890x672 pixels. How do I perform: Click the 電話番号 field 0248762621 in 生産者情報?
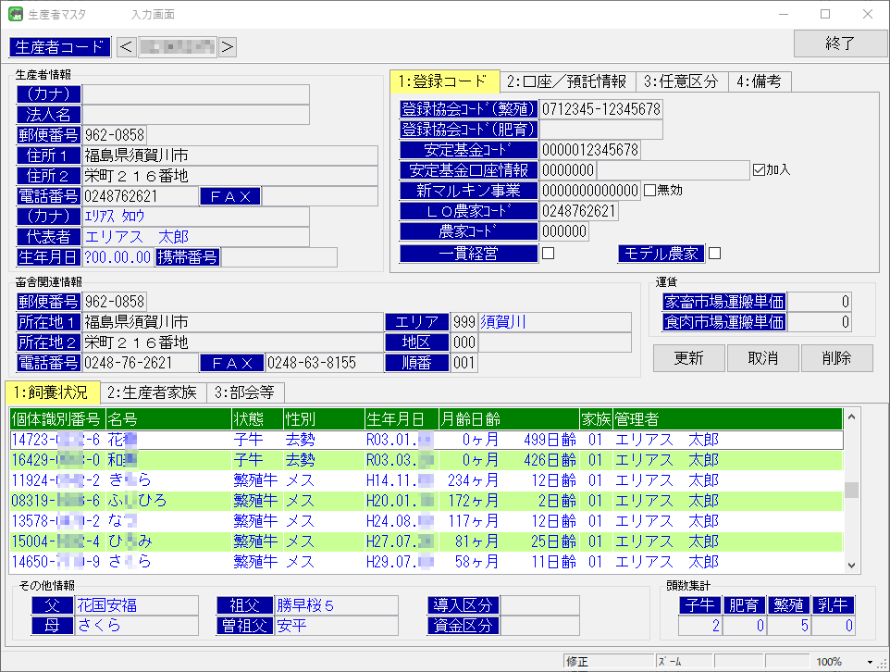click(141, 196)
